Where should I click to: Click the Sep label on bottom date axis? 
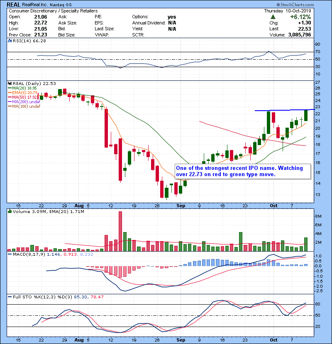pos(181,340)
